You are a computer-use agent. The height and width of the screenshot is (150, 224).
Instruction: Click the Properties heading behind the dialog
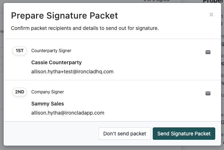point(213,1)
